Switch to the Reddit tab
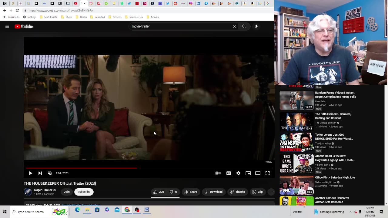The image size is (388, 218). click(x=175, y=4)
